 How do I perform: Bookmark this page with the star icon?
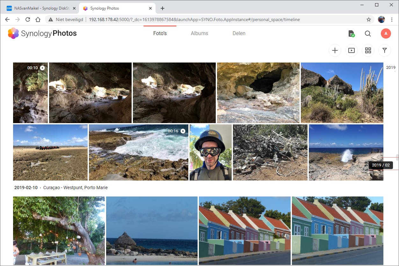point(369,19)
